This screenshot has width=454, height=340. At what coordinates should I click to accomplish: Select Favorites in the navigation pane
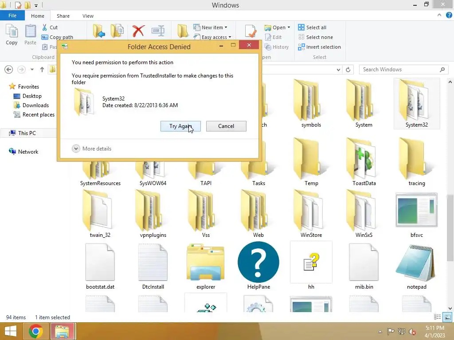(x=24, y=86)
